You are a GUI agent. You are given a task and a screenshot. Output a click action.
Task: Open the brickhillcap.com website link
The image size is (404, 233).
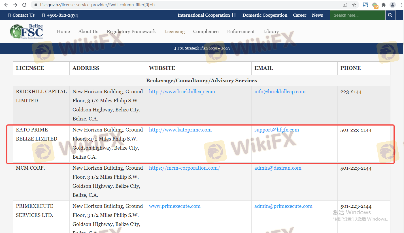(182, 92)
